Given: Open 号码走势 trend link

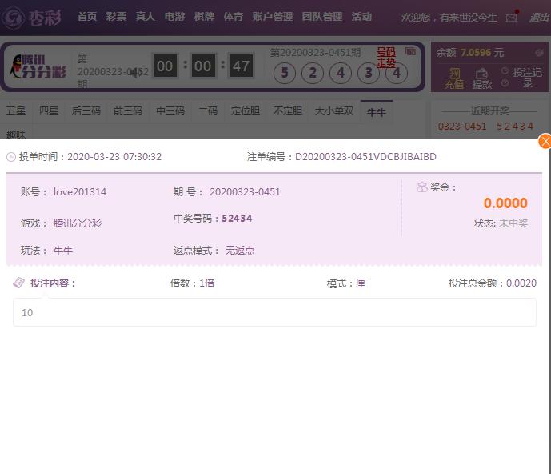Looking at the screenshot, I should 386,58.
